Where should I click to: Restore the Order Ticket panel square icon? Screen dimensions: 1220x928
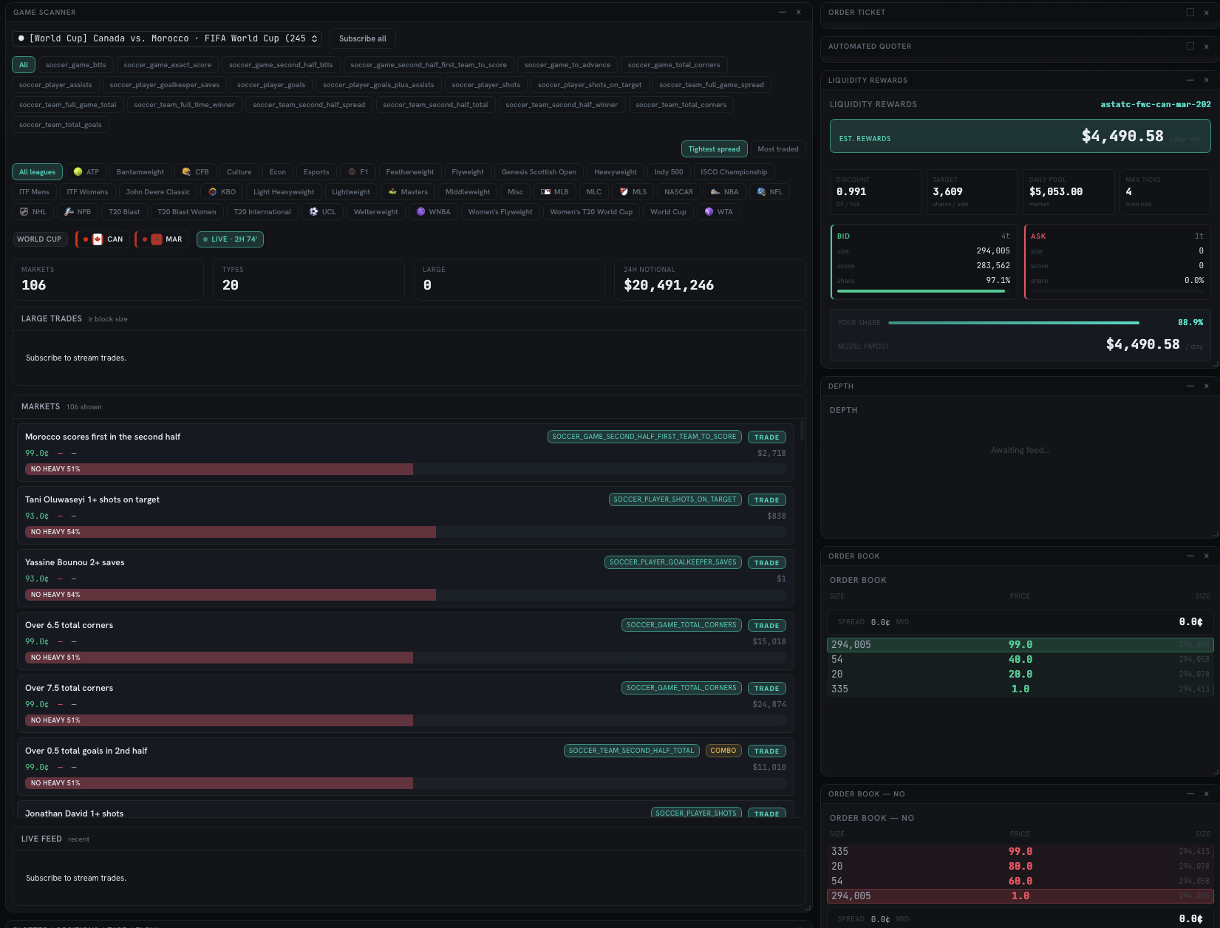1190,13
